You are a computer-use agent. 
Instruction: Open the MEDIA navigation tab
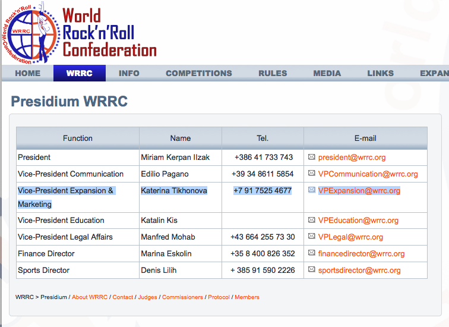[x=327, y=73]
